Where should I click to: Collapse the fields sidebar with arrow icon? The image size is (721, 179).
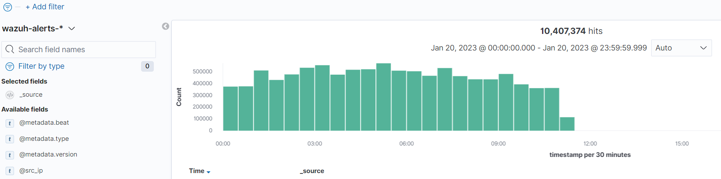click(166, 26)
